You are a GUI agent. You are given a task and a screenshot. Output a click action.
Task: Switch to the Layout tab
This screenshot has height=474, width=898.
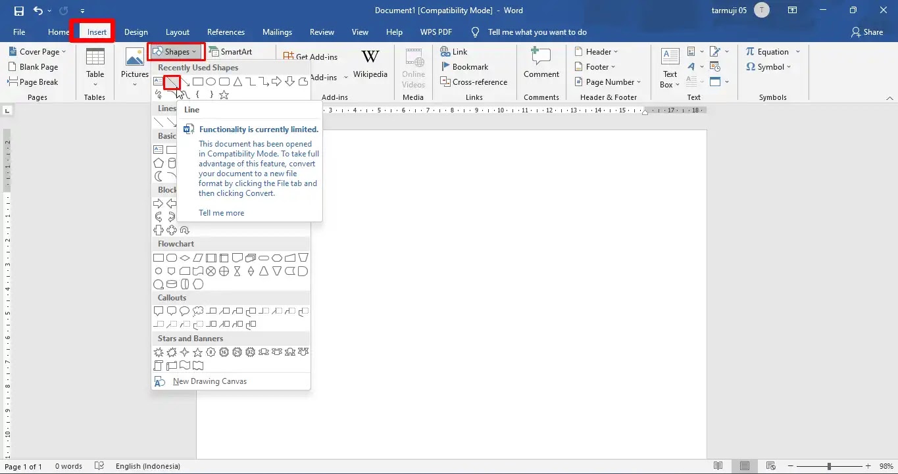pyautogui.click(x=178, y=32)
